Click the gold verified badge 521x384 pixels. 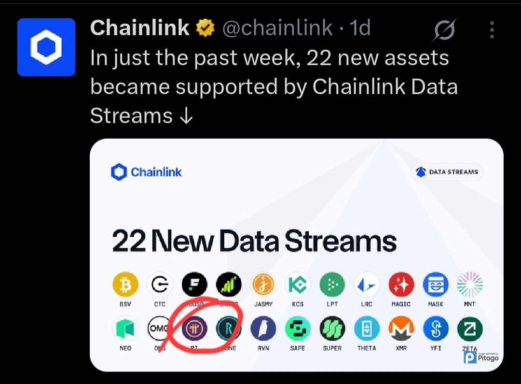205,28
